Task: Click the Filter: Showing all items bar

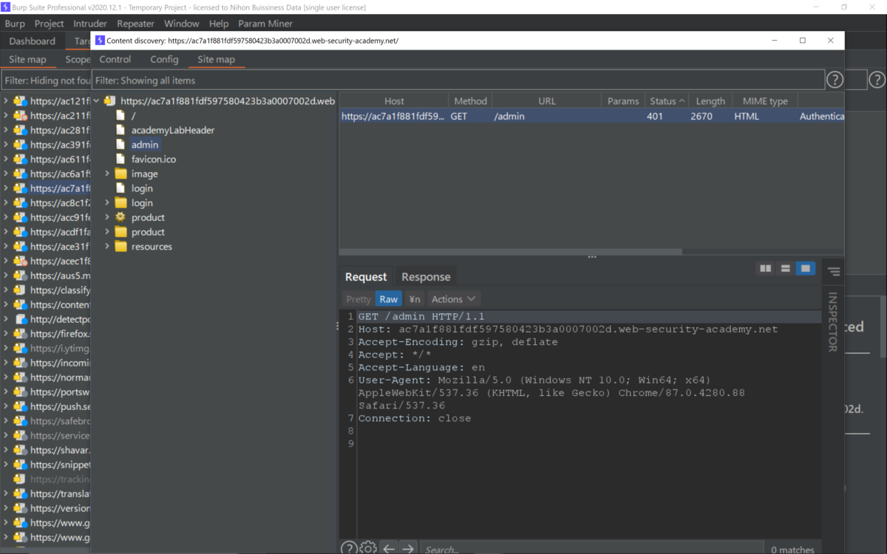Action: pyautogui.click(x=458, y=80)
